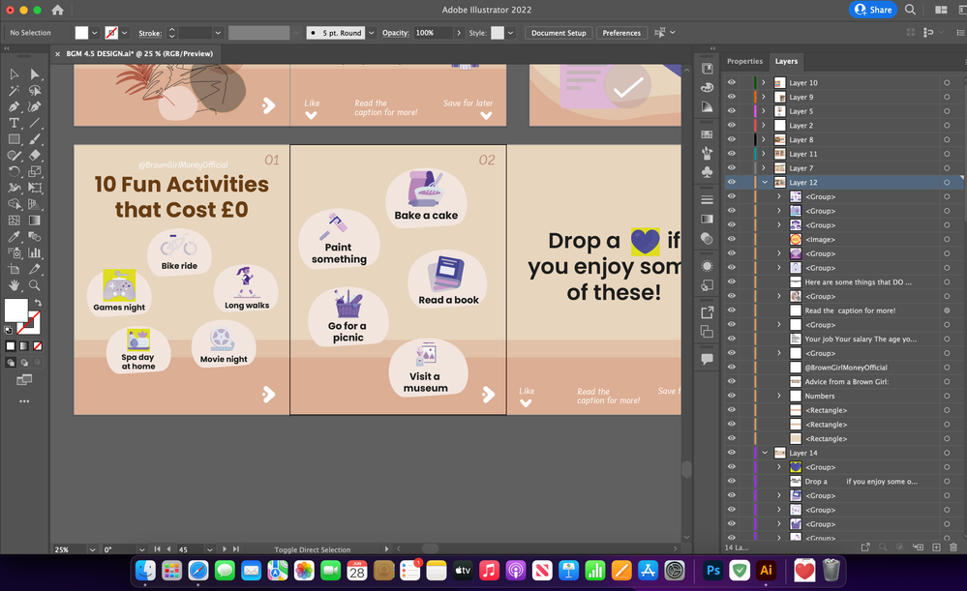967x591 pixels.
Task: Open the Edit Toolbar three dots
Action: click(x=24, y=401)
